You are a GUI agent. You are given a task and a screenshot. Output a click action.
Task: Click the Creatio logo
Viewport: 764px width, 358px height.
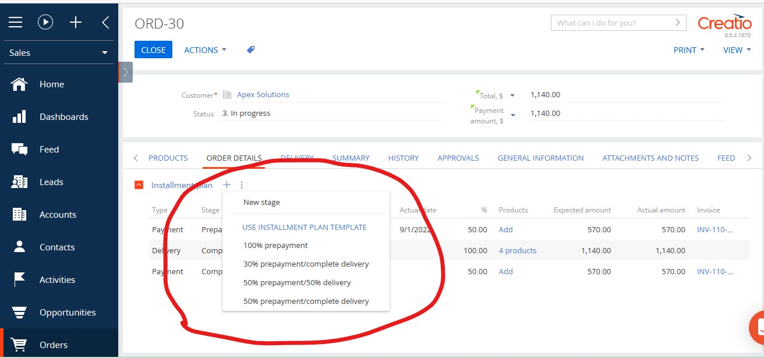click(x=724, y=23)
